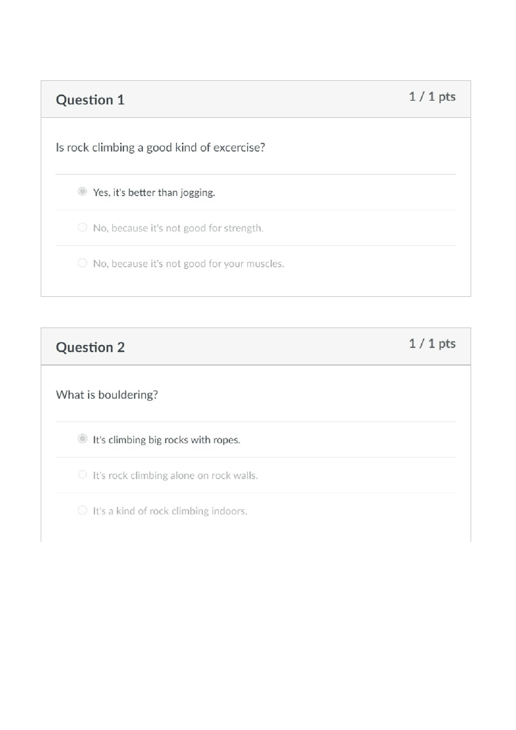
Task: Click the question text "What is bouldering?"
Action: point(107,395)
